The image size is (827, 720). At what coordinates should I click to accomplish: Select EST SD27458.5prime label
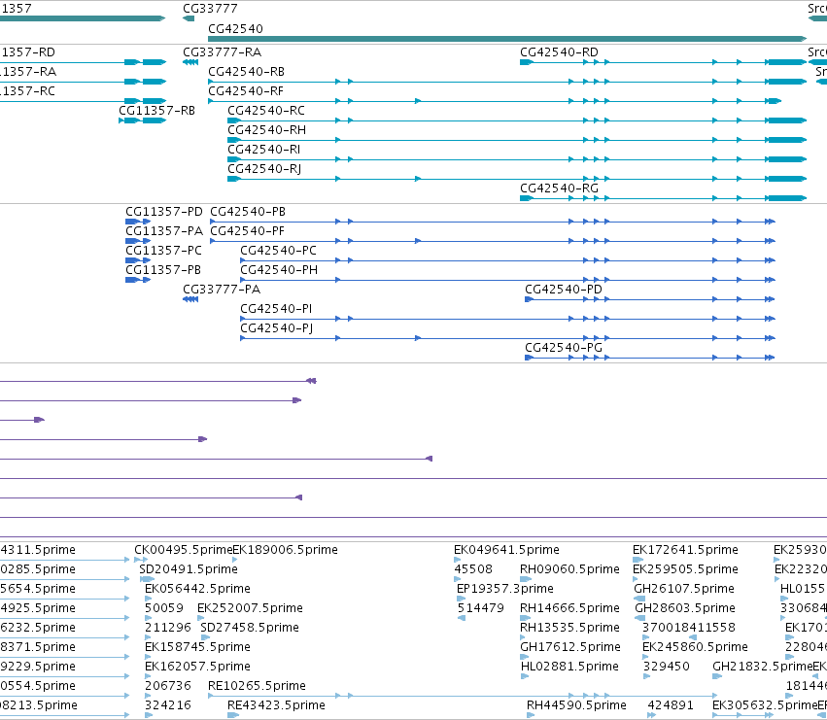point(250,629)
